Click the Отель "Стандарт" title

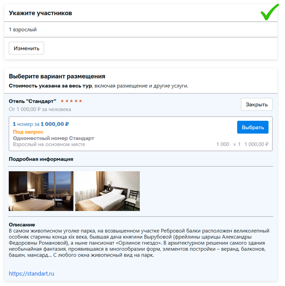(32, 101)
